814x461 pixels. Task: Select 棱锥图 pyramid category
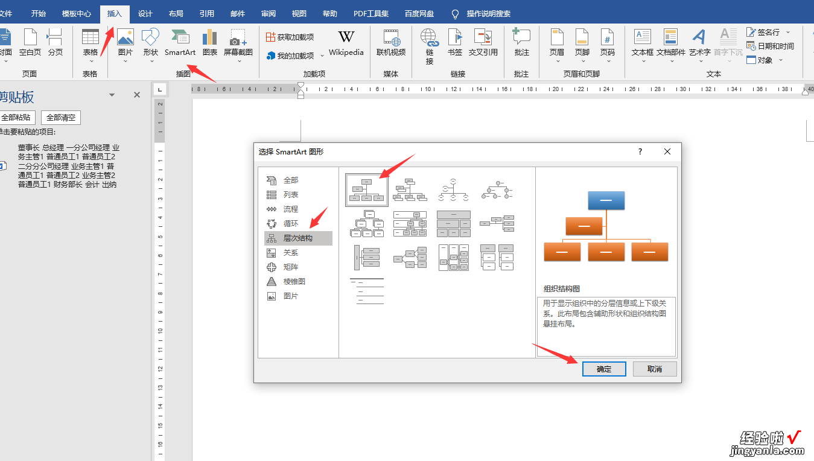tap(298, 281)
